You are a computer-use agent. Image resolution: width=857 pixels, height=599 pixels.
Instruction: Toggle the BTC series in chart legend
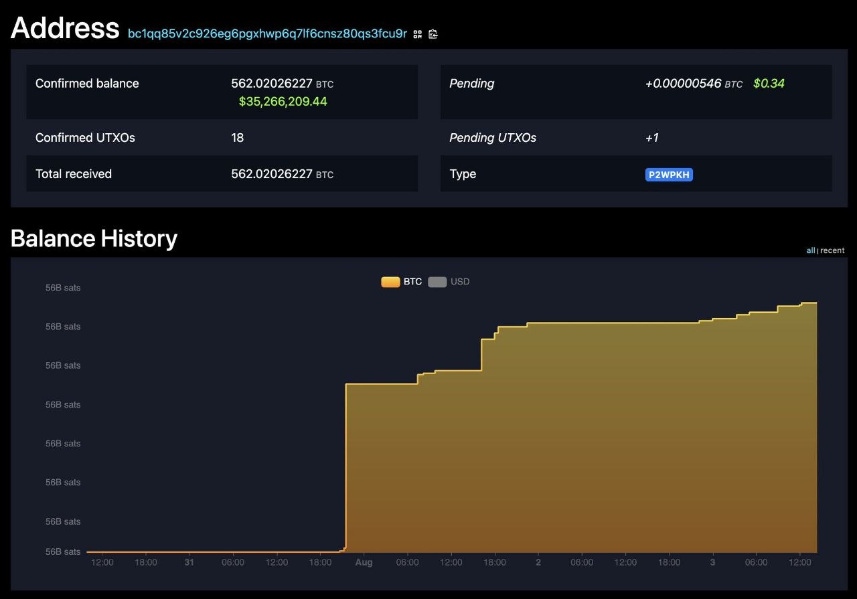tap(402, 282)
